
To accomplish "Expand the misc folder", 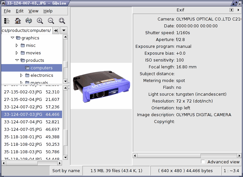I will pyautogui.click(x=17, y=45).
